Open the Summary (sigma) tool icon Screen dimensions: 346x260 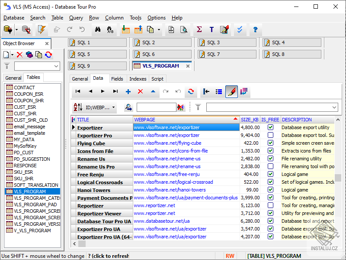(x=199, y=29)
